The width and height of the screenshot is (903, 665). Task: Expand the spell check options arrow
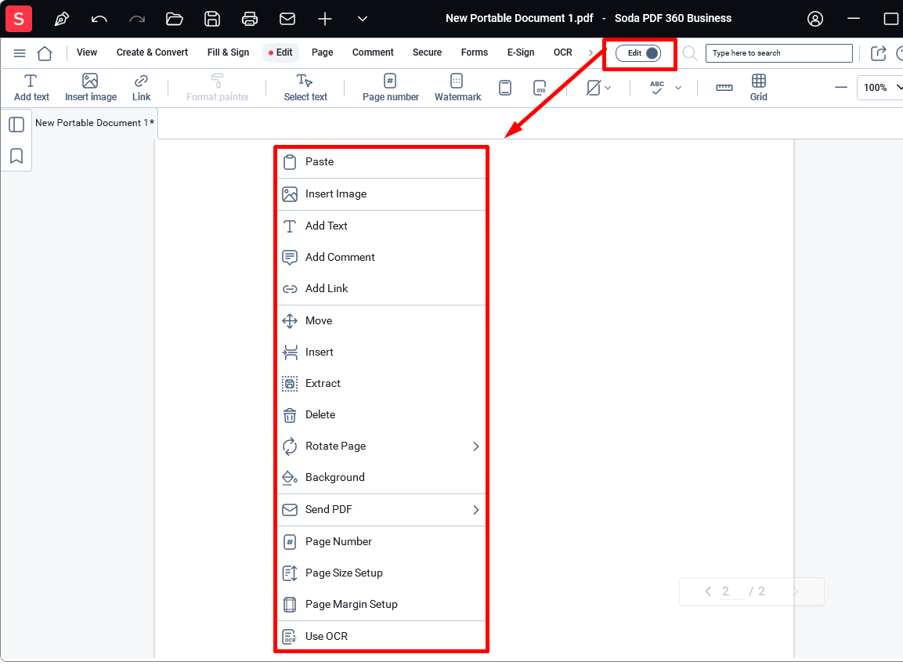pyautogui.click(x=678, y=88)
